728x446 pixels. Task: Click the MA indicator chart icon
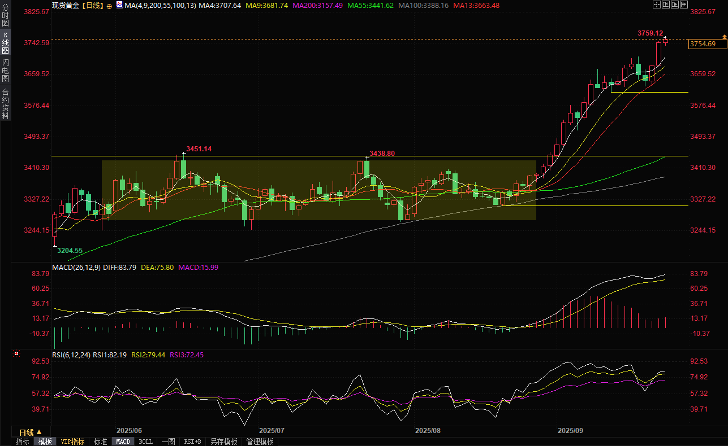119,5
